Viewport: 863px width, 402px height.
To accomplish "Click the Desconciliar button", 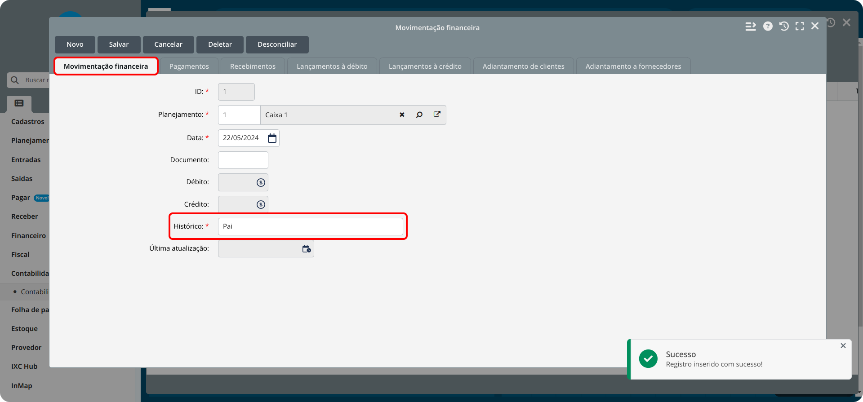I will point(277,44).
